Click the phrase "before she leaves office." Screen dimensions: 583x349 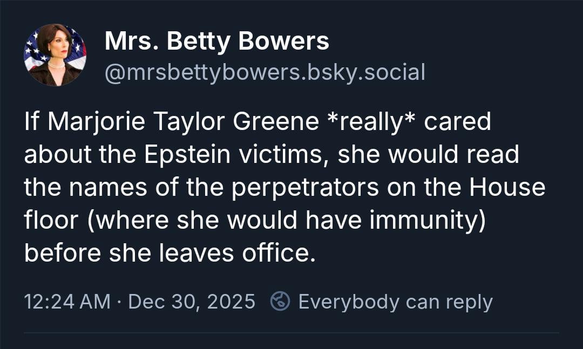coord(170,252)
